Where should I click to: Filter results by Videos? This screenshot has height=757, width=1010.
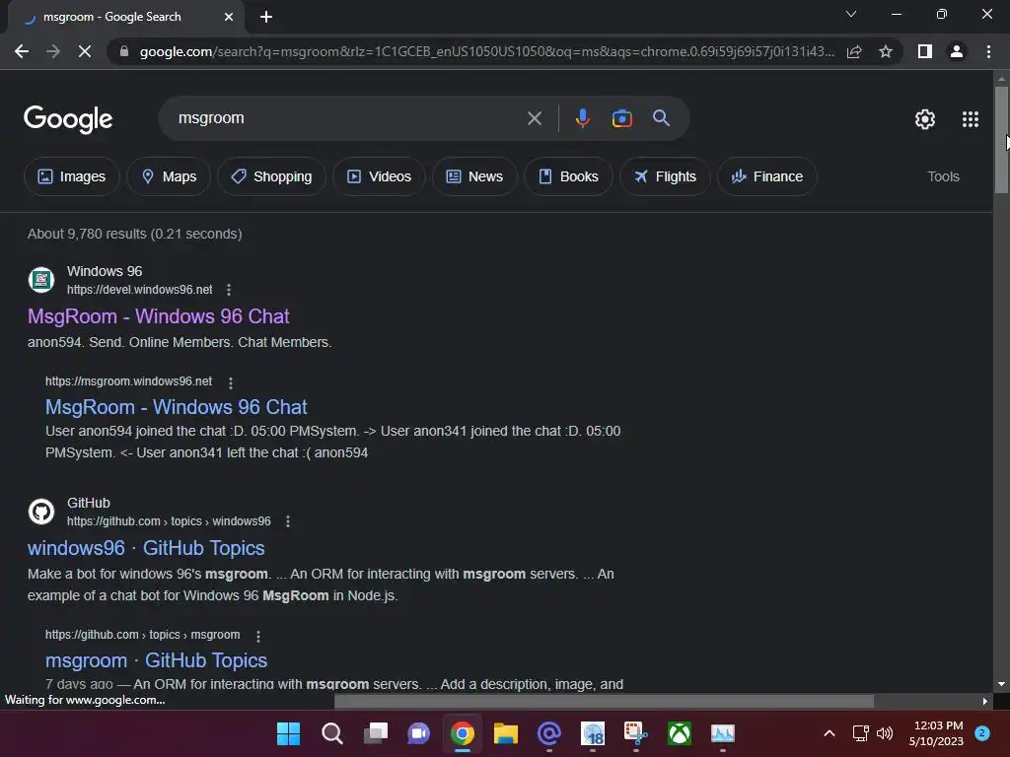[x=379, y=176]
